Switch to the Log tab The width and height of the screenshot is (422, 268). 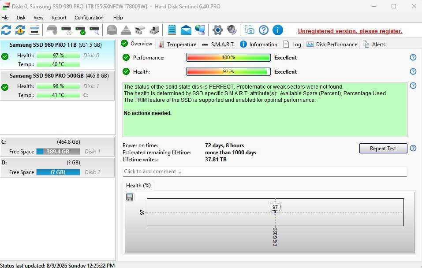(292, 45)
